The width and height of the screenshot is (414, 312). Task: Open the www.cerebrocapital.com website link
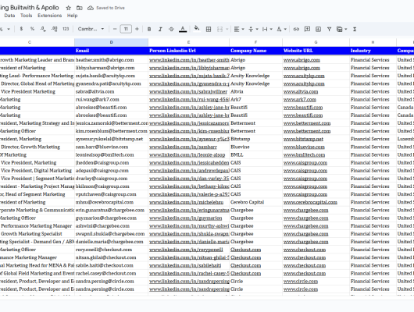pos(310,203)
